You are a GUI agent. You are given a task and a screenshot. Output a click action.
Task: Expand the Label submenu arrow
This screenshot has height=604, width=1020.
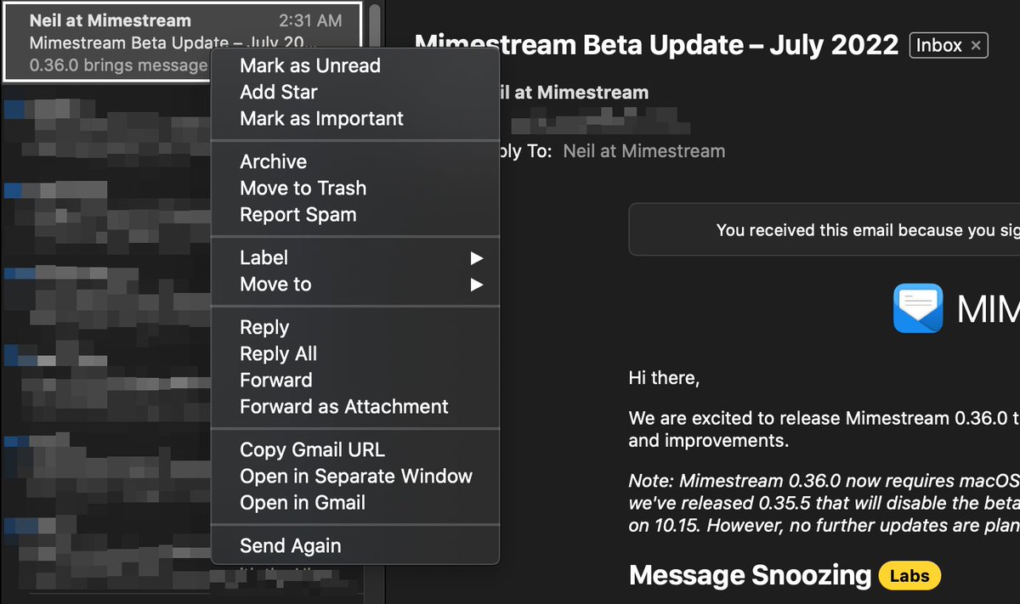(x=477, y=257)
